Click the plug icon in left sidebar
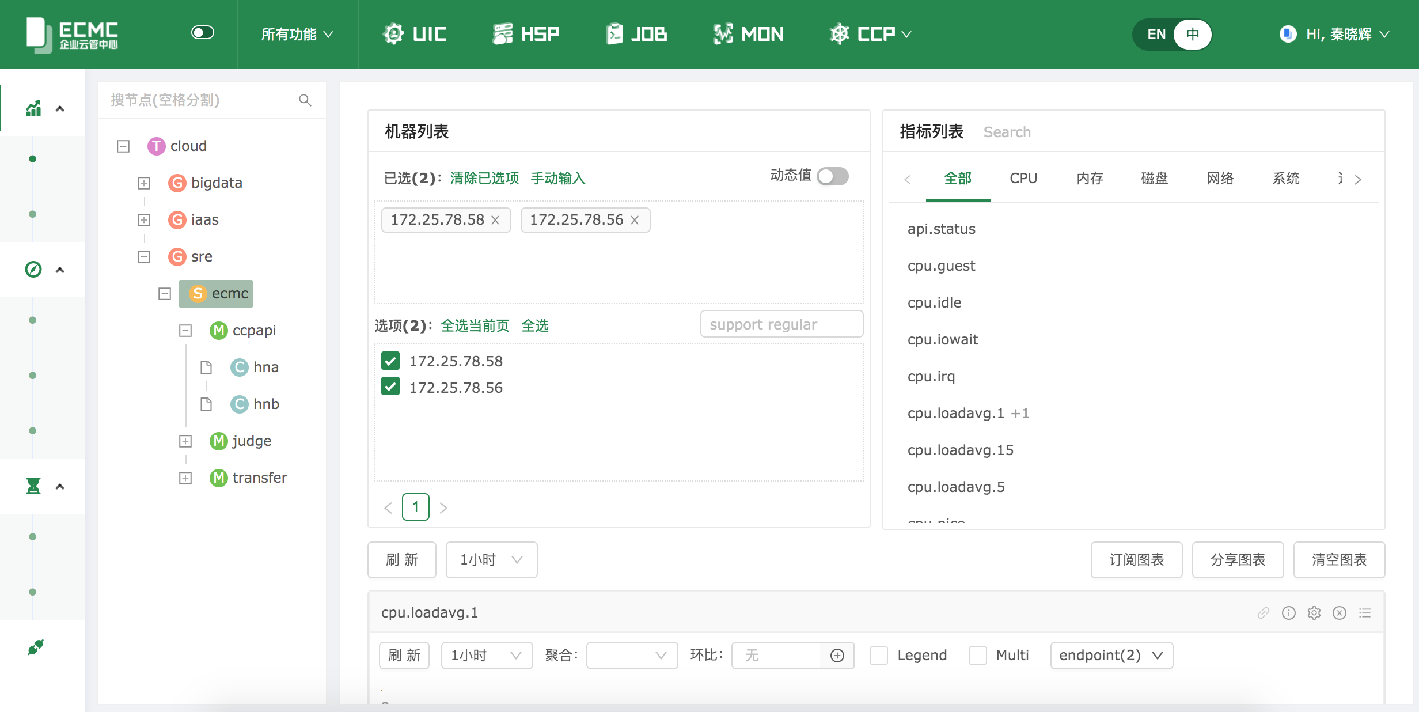The height and width of the screenshot is (712, 1419). pyautogui.click(x=35, y=647)
